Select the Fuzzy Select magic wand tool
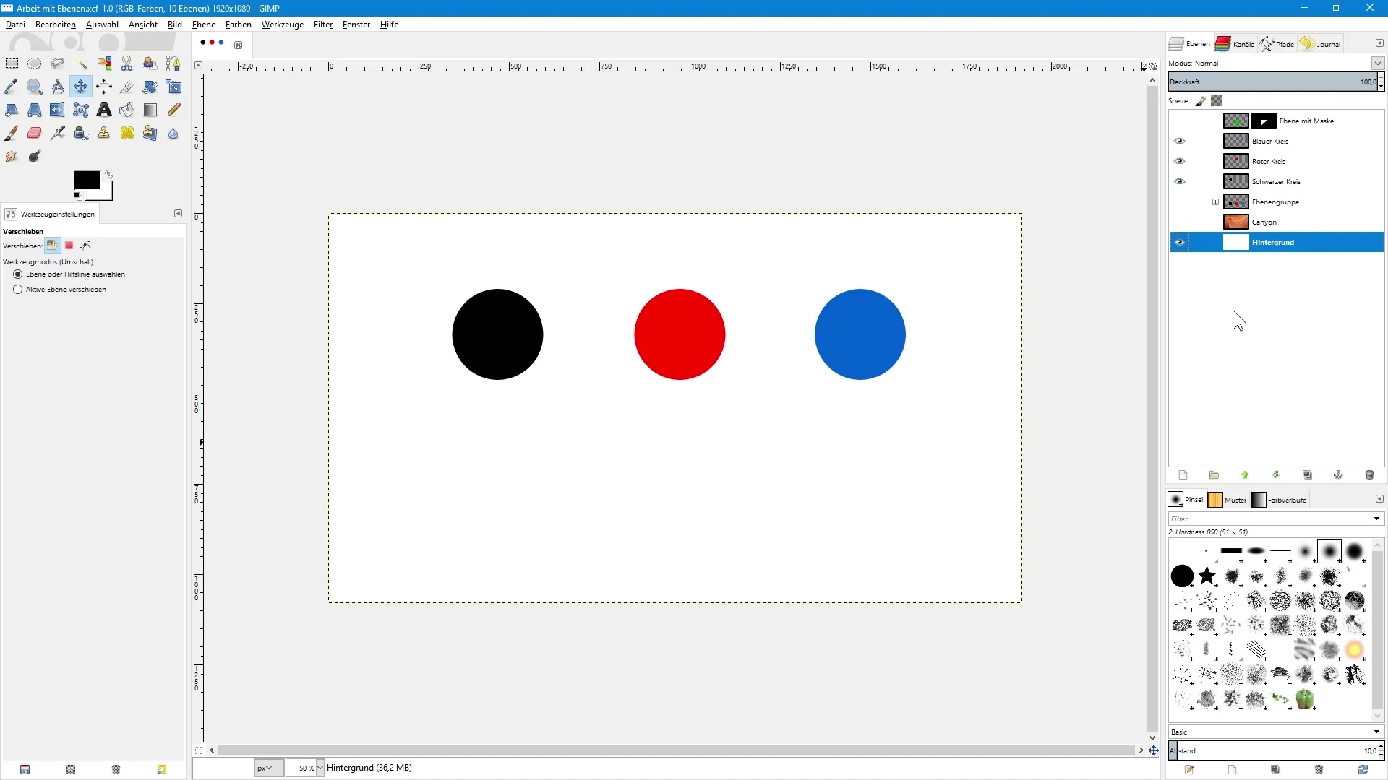This screenshot has width=1388, height=780. pos(81,64)
